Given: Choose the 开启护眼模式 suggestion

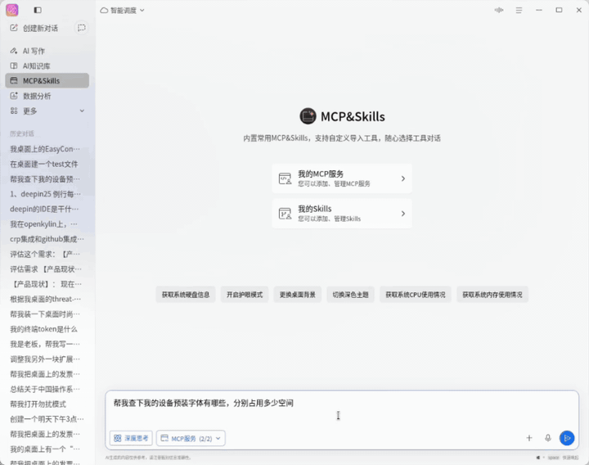Looking at the screenshot, I should coord(245,295).
